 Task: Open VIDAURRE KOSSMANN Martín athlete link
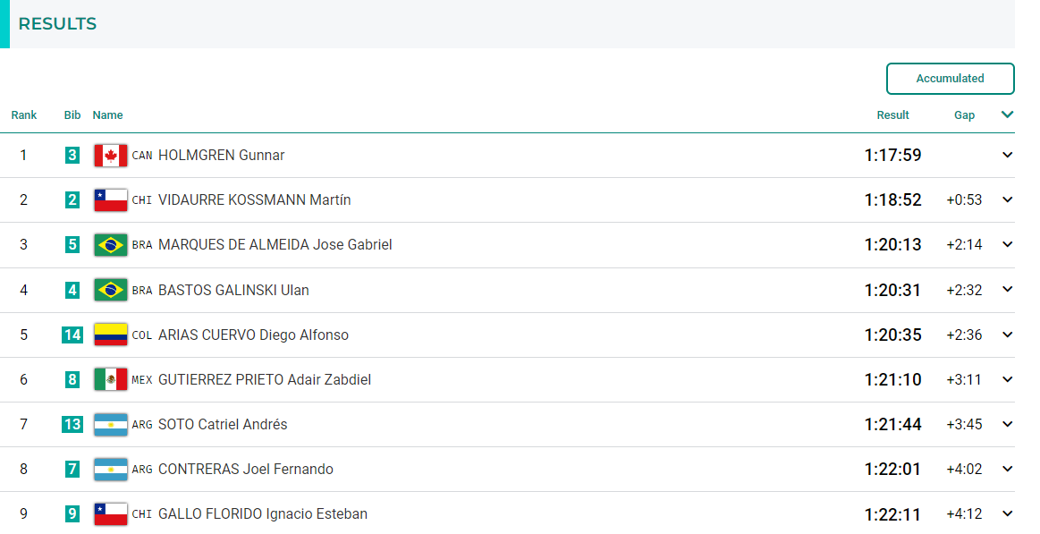(x=255, y=199)
